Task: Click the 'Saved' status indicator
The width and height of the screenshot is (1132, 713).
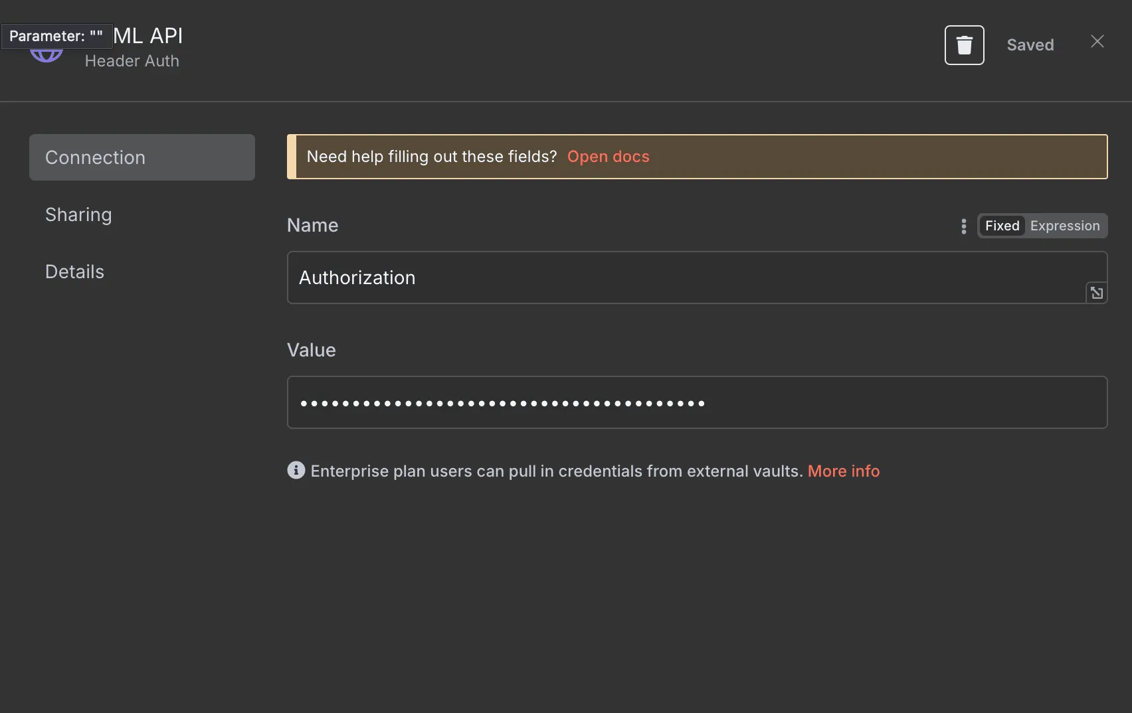Action: click(1030, 44)
